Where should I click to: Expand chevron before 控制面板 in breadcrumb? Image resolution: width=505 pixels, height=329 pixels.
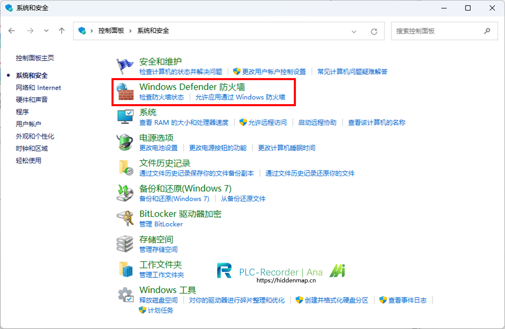(92, 31)
